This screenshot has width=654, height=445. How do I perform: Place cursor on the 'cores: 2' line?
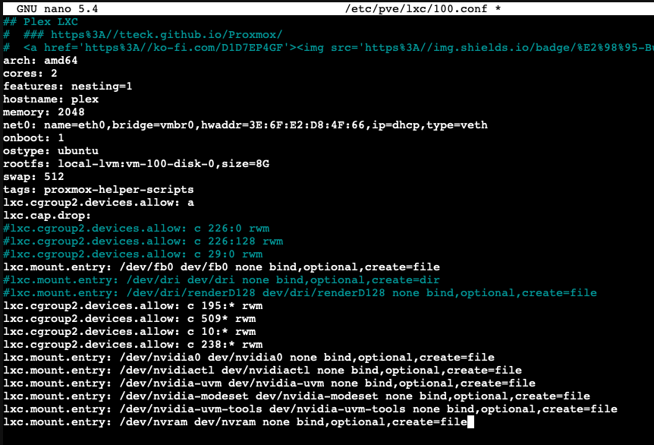pos(30,74)
